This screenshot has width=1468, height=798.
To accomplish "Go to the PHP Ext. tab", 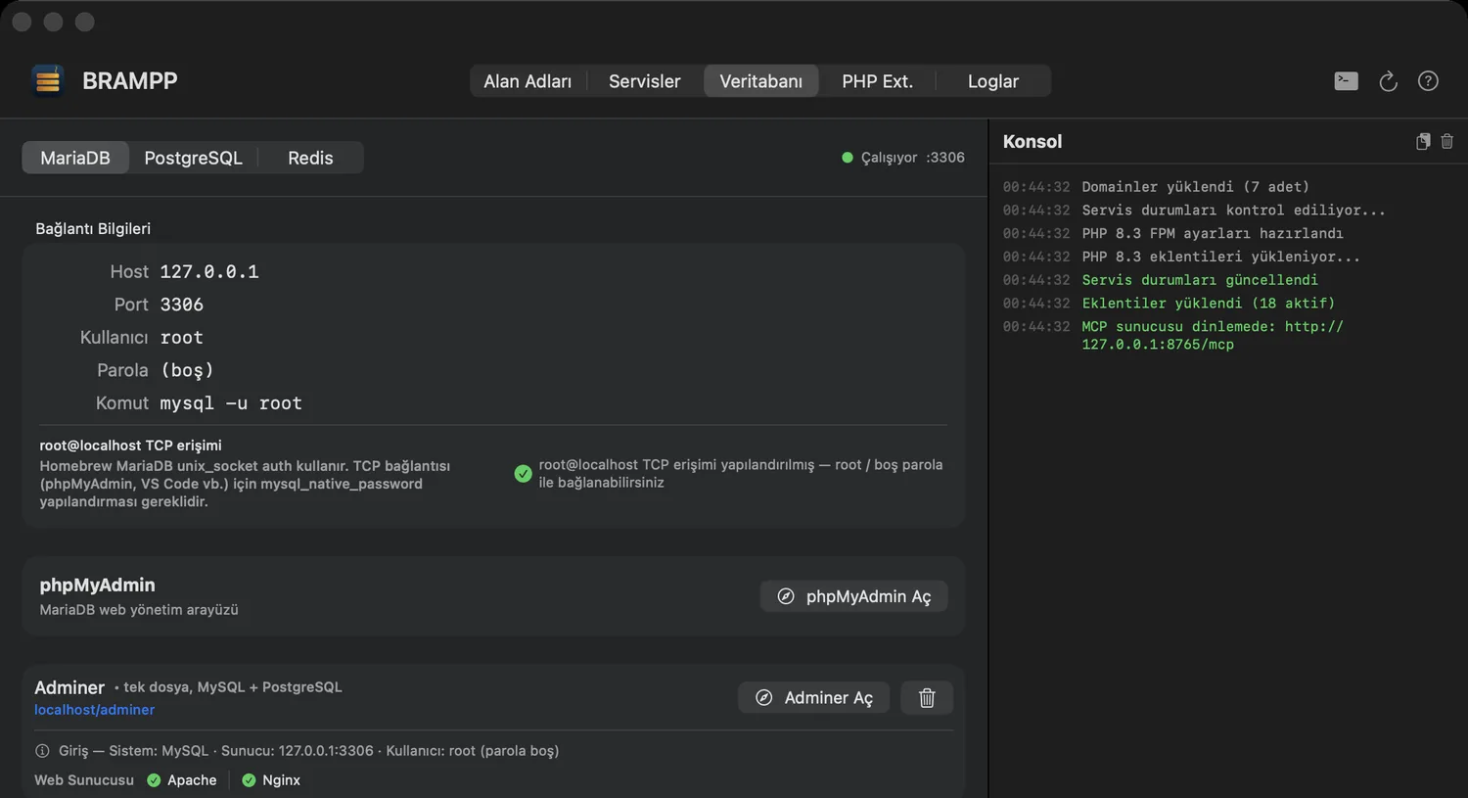I will tap(877, 81).
